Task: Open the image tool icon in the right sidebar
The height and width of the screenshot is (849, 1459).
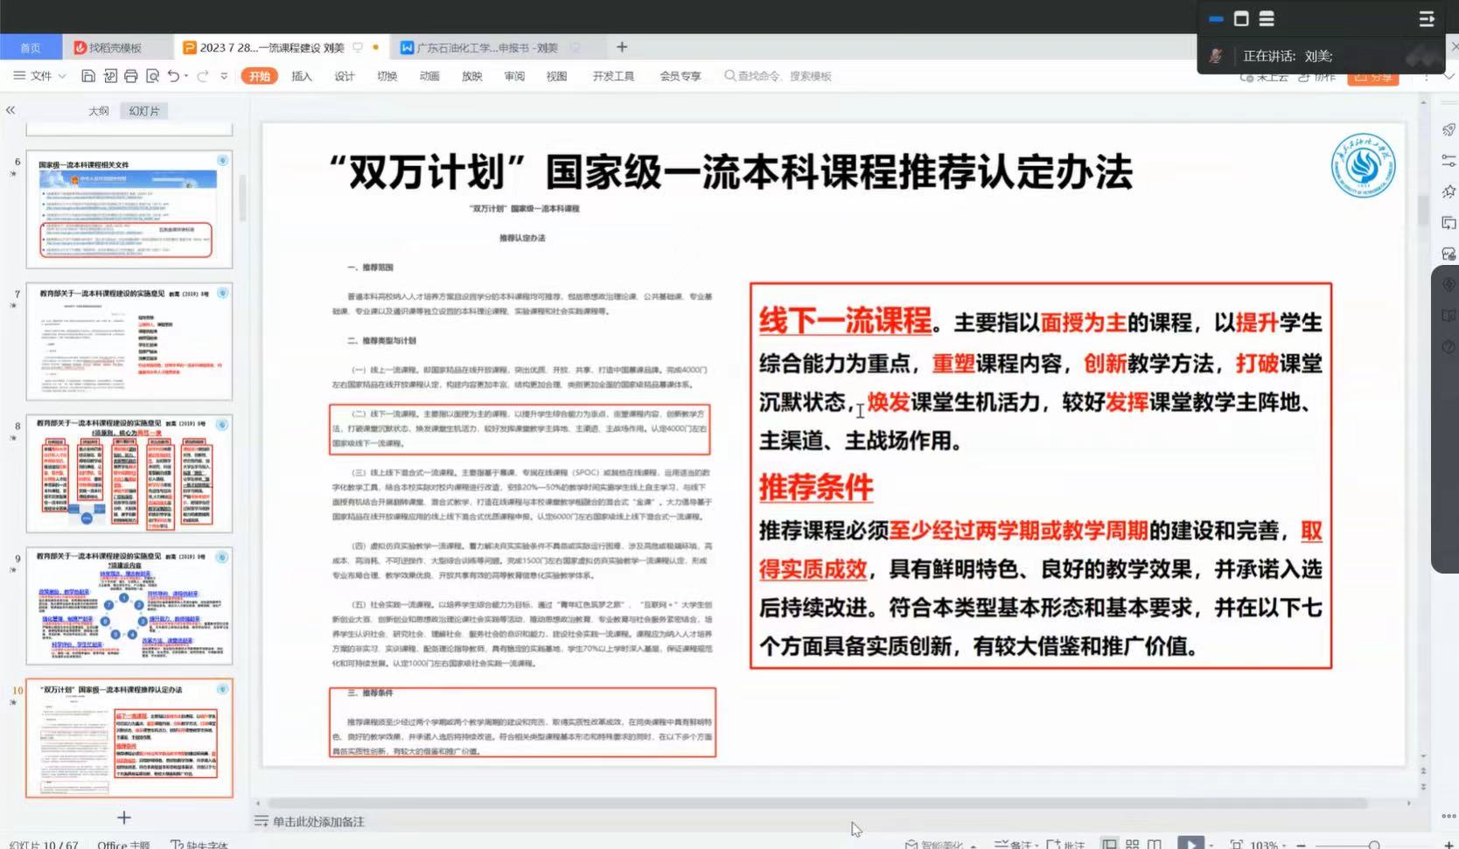Action: (x=1449, y=254)
